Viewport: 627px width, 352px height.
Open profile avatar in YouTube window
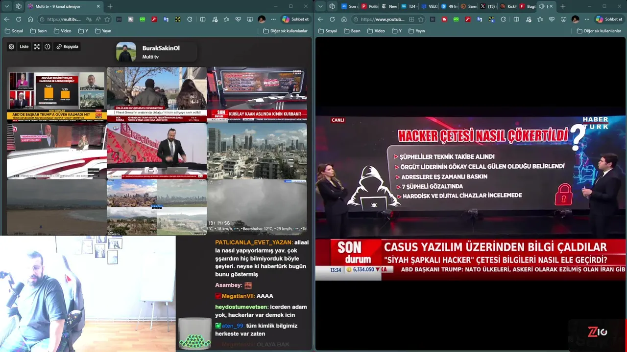575,19
